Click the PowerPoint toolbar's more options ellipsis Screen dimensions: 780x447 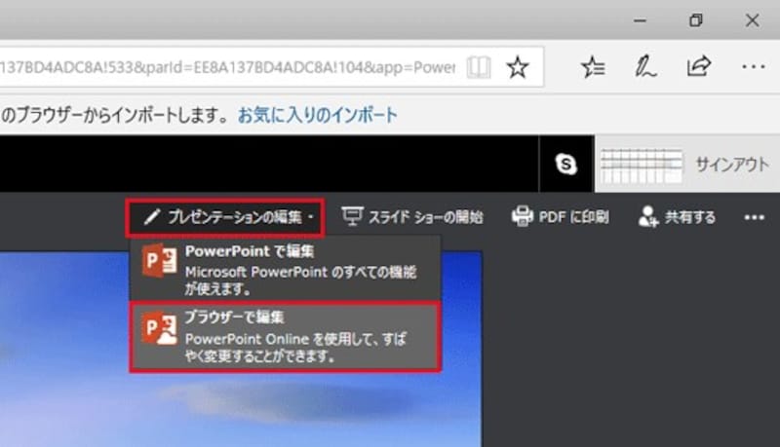point(754,217)
